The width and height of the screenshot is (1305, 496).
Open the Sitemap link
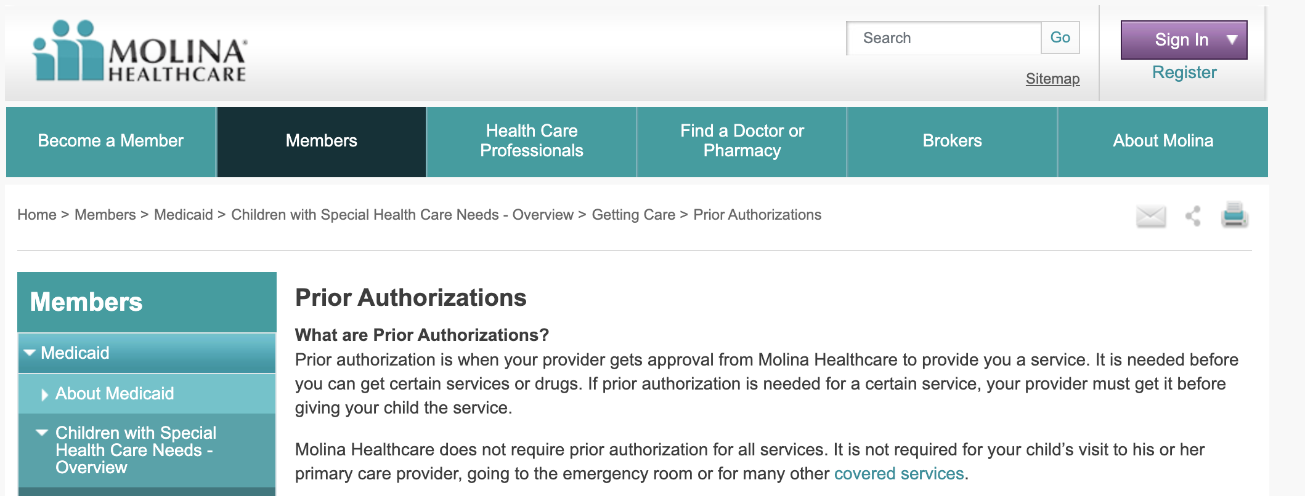[1052, 79]
